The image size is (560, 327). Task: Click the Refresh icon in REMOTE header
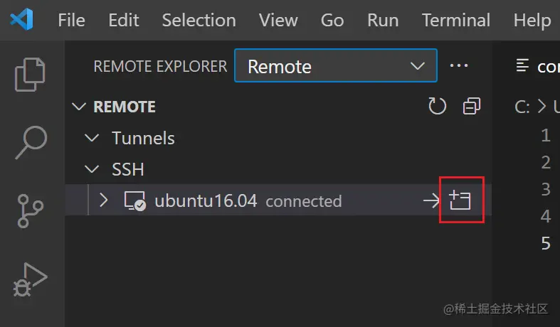coord(437,107)
